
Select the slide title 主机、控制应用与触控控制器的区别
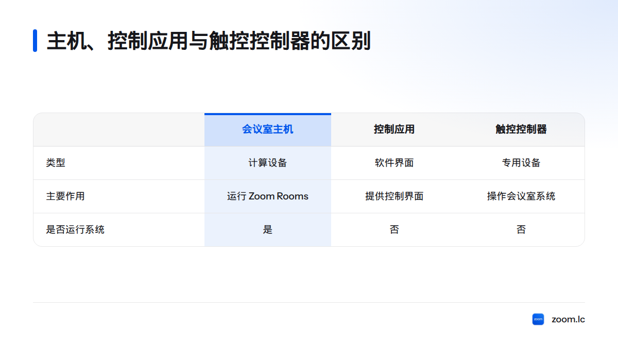coord(209,41)
